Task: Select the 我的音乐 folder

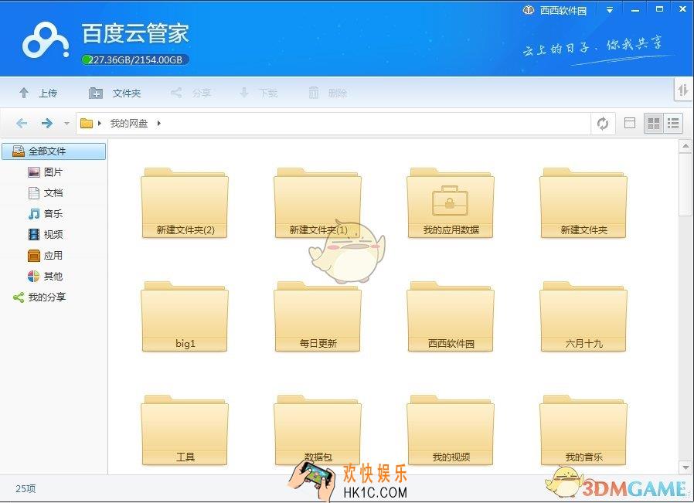Action: tap(583, 430)
